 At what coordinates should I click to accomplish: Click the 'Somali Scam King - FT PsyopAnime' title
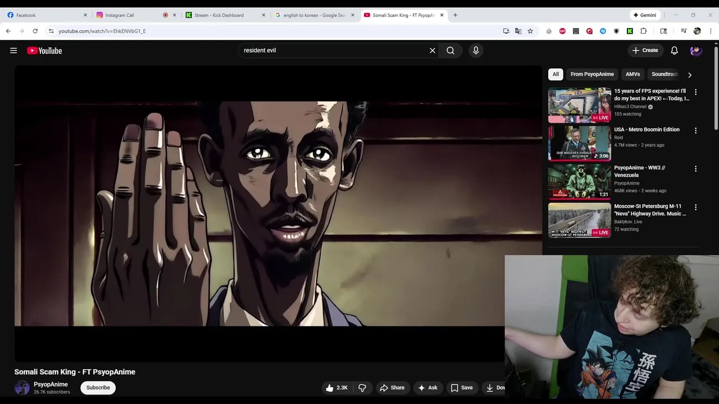tap(75, 372)
